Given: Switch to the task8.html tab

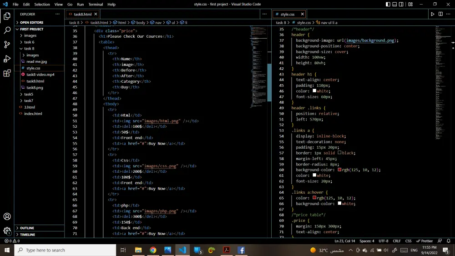Looking at the screenshot, I should [x=82, y=14].
